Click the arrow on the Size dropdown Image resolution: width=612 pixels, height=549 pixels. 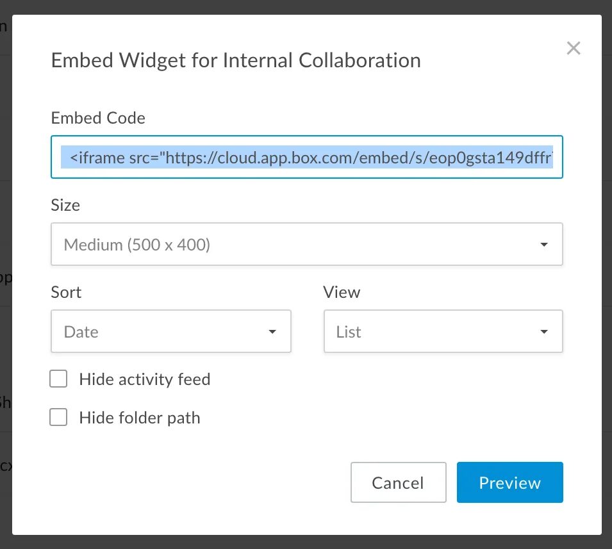point(544,244)
